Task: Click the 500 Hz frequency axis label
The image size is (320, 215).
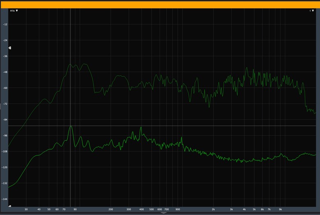Action: pos(151,209)
